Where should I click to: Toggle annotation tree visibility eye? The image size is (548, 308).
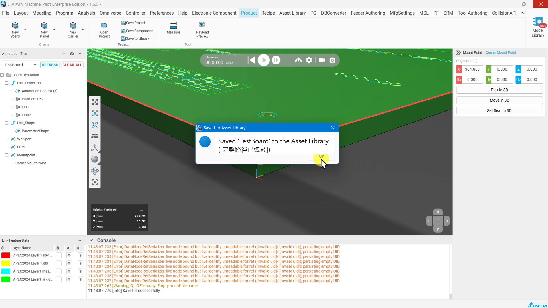click(x=72, y=54)
